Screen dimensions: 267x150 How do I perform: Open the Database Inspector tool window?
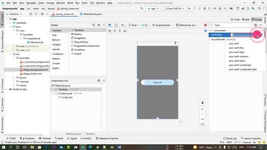pyautogui.click(x=107, y=138)
